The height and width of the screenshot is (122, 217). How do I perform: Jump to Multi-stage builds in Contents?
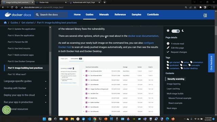(175, 94)
